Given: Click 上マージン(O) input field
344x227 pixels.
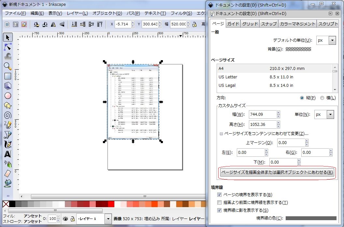Looking at the screenshot, I should coord(291,143).
